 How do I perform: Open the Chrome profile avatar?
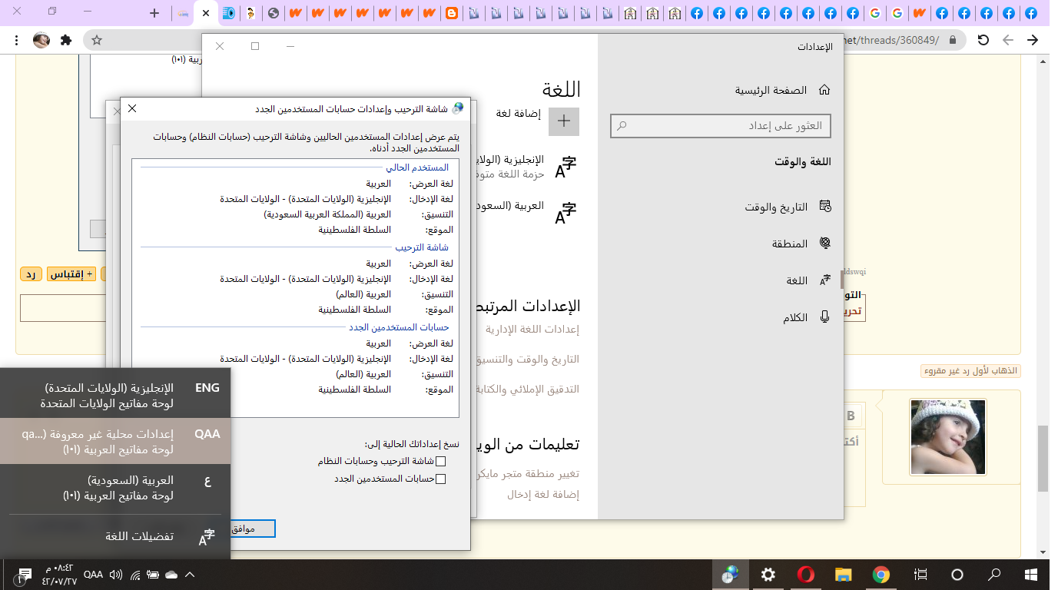click(x=41, y=40)
